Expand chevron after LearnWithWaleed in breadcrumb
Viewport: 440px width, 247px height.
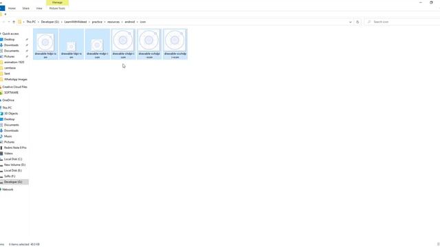(89, 22)
